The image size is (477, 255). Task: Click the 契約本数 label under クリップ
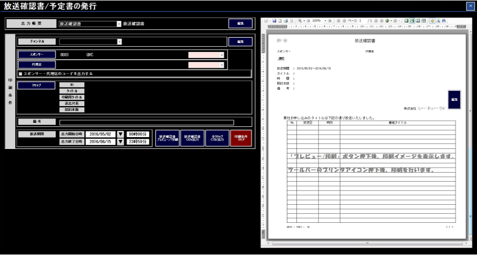(x=72, y=109)
